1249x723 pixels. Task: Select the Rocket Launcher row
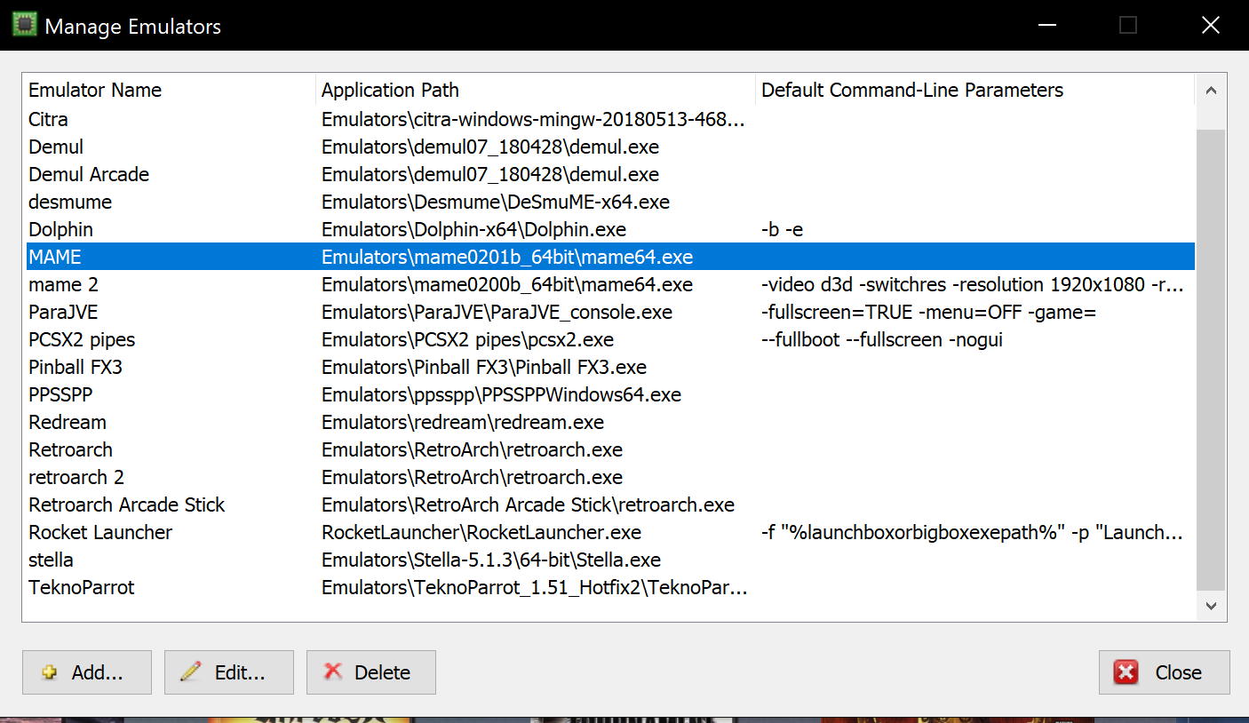tap(610, 532)
